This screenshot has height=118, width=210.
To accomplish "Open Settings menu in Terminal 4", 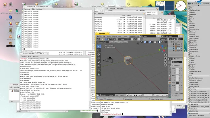I will tap(39, 9).
